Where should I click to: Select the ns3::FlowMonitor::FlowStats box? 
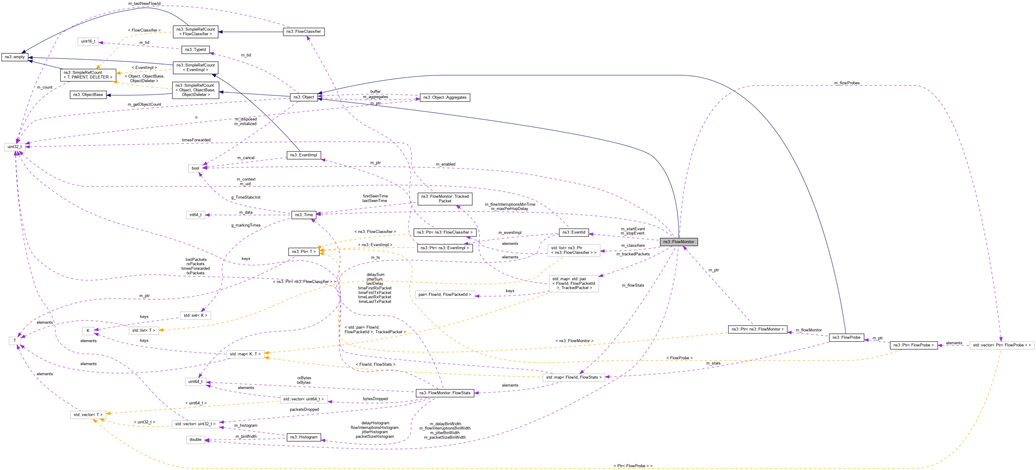[444, 393]
